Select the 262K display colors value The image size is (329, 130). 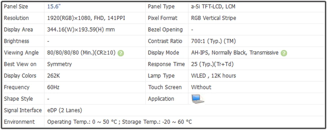click(54, 76)
